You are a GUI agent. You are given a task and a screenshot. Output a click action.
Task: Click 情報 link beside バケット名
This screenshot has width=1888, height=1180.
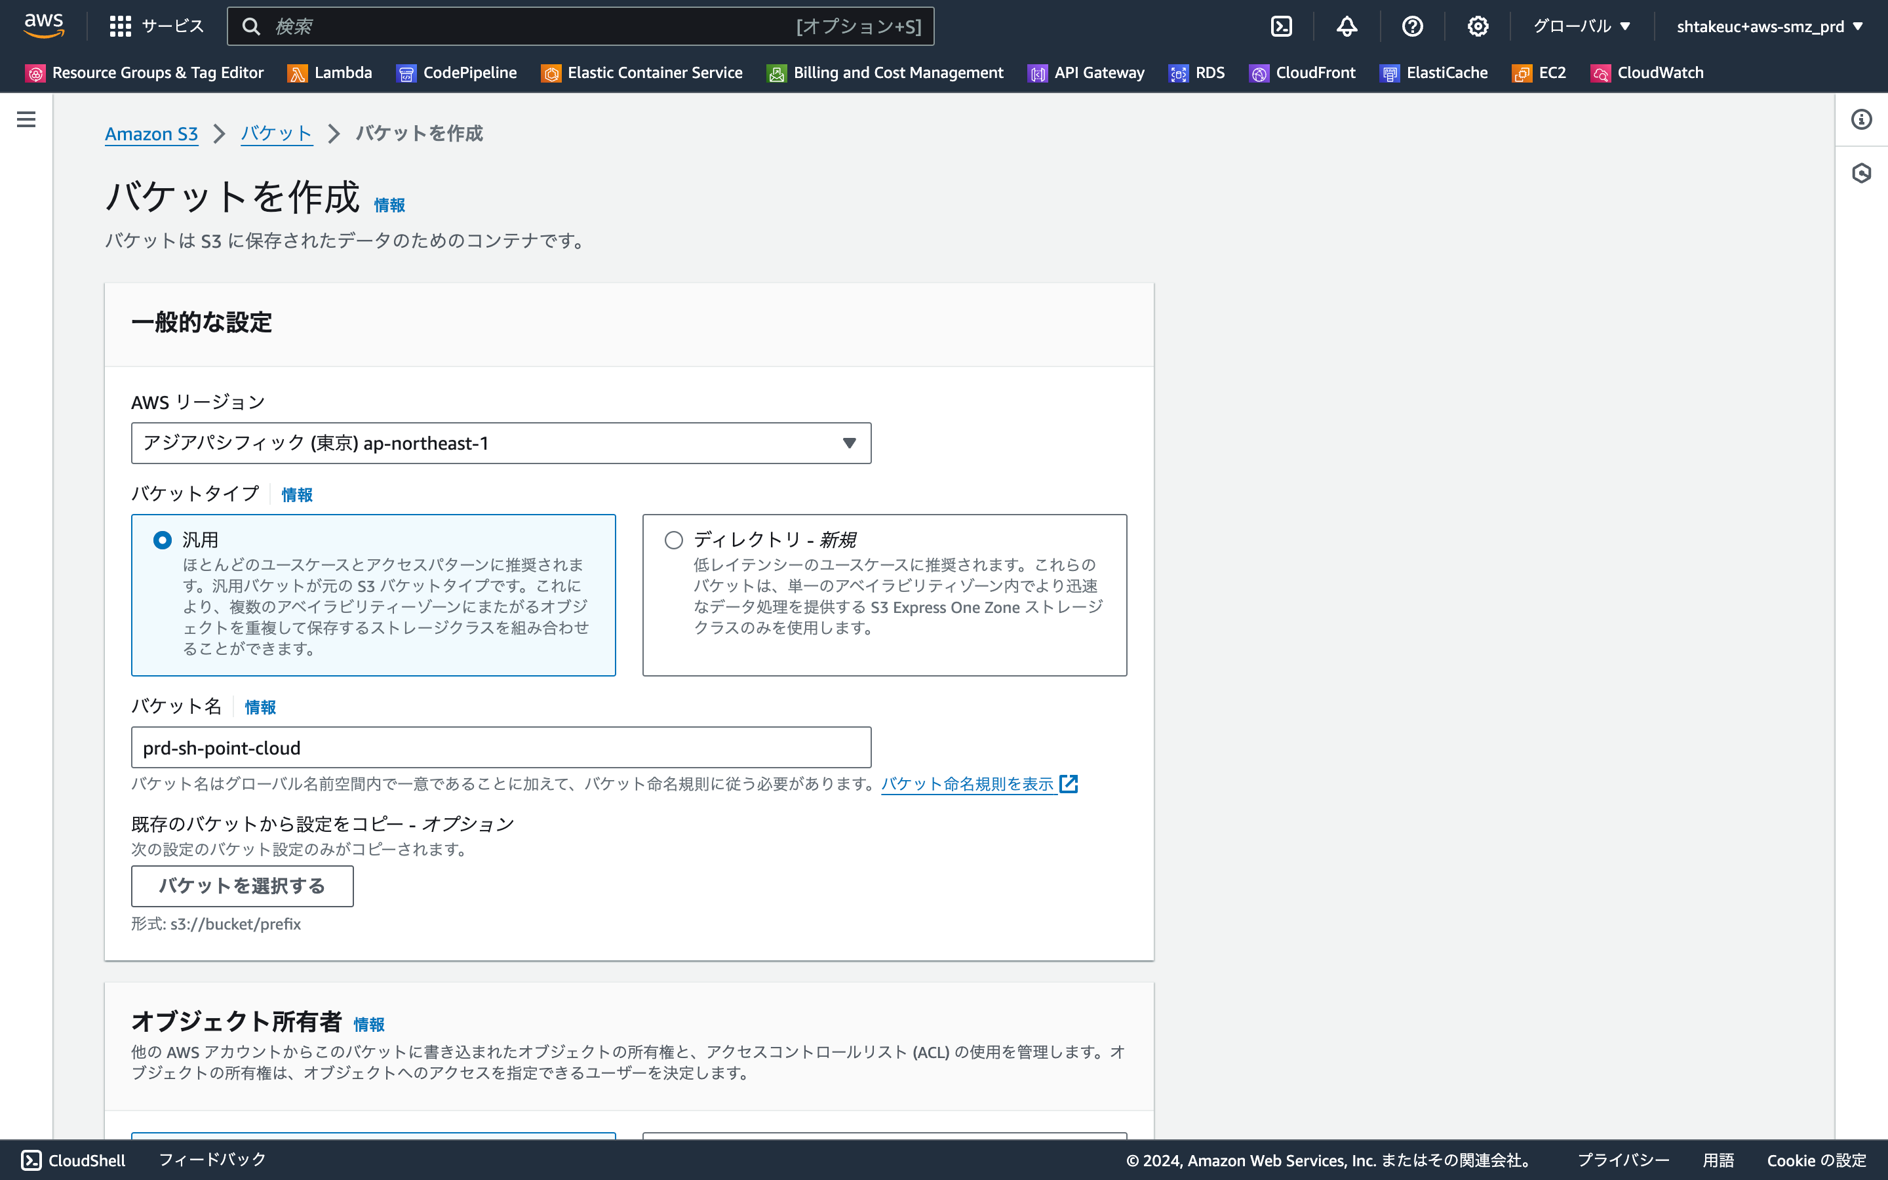coord(260,707)
